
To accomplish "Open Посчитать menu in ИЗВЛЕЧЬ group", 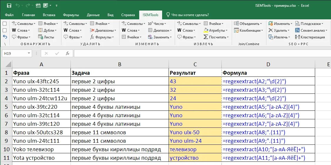I will (x=216, y=37).
